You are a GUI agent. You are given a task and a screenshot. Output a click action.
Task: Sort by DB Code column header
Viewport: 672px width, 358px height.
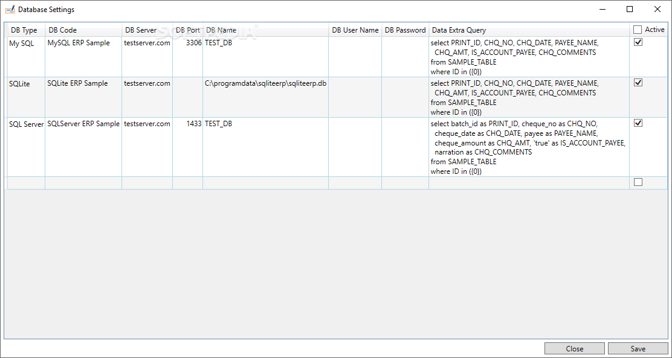83,30
